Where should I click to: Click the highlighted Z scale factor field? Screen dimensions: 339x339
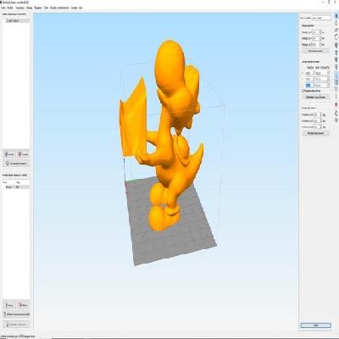pos(309,85)
